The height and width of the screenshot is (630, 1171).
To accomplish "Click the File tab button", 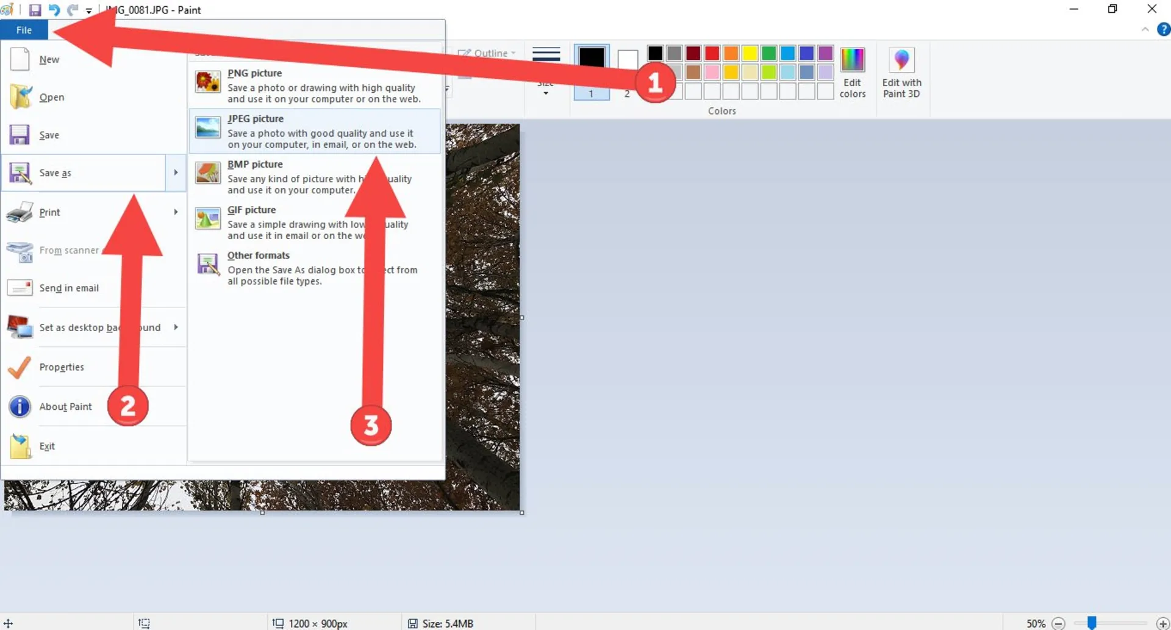I will pos(24,30).
